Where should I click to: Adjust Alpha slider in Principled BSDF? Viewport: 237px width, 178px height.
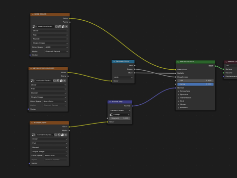click(x=196, y=84)
